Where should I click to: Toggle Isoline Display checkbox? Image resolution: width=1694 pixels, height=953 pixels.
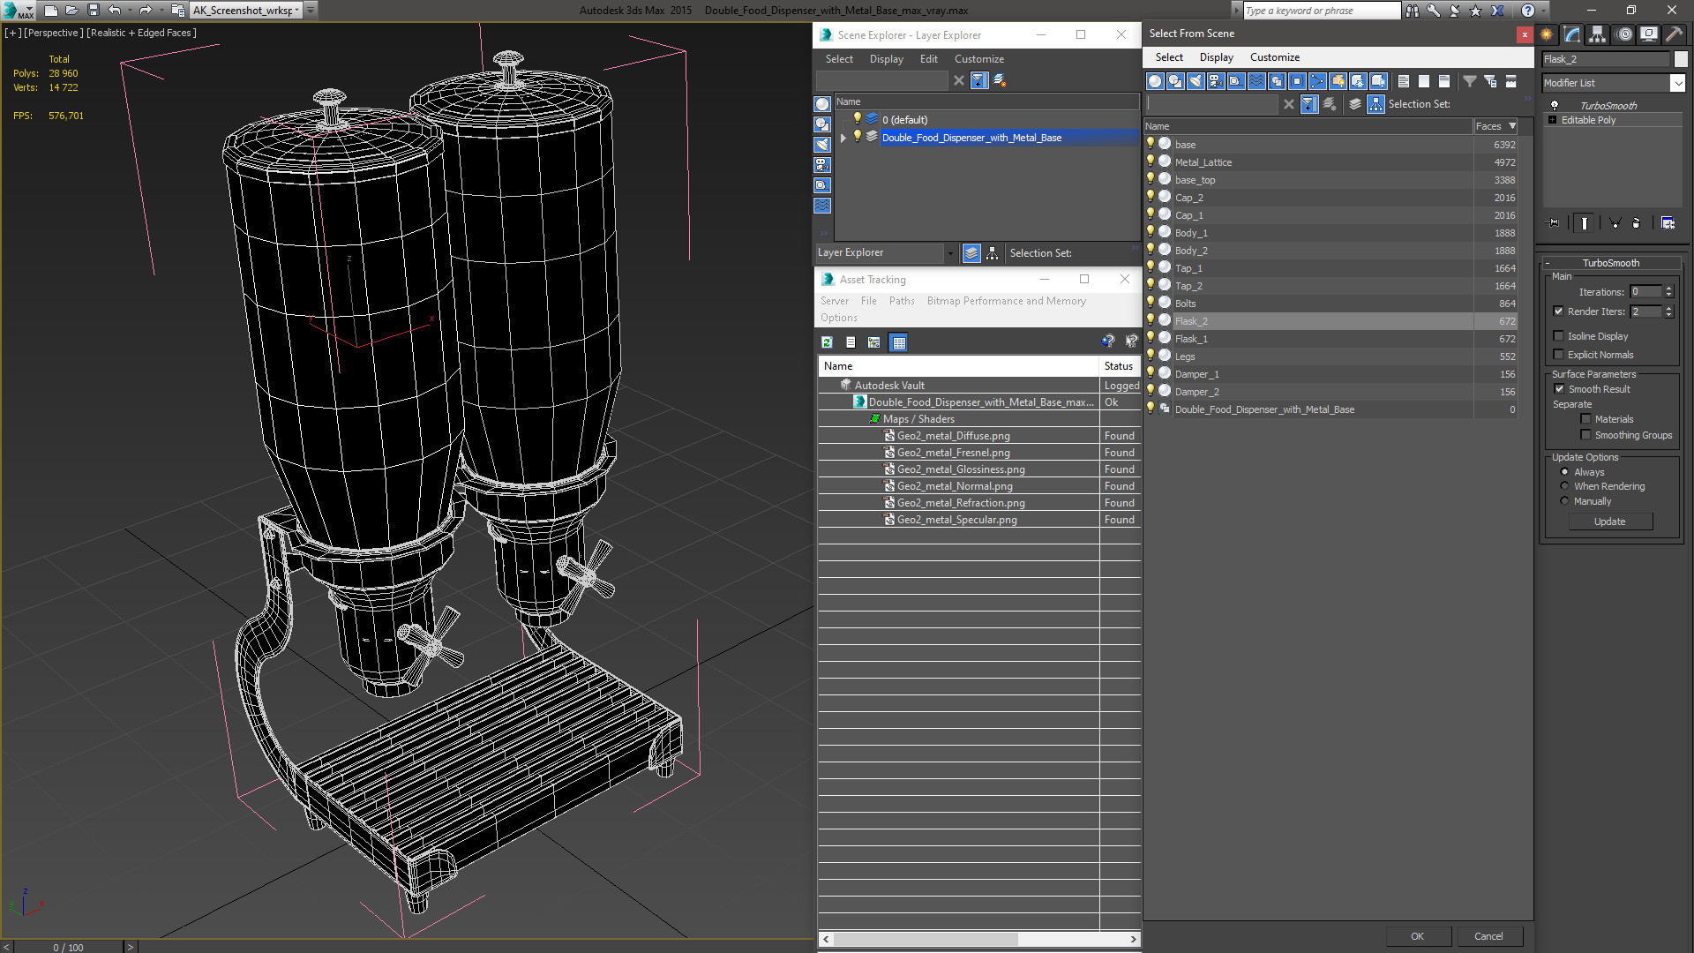click(x=1559, y=336)
